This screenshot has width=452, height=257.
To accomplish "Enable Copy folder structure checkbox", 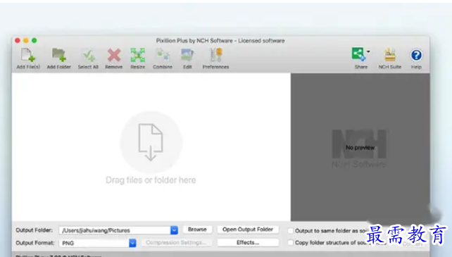I will tap(291, 243).
